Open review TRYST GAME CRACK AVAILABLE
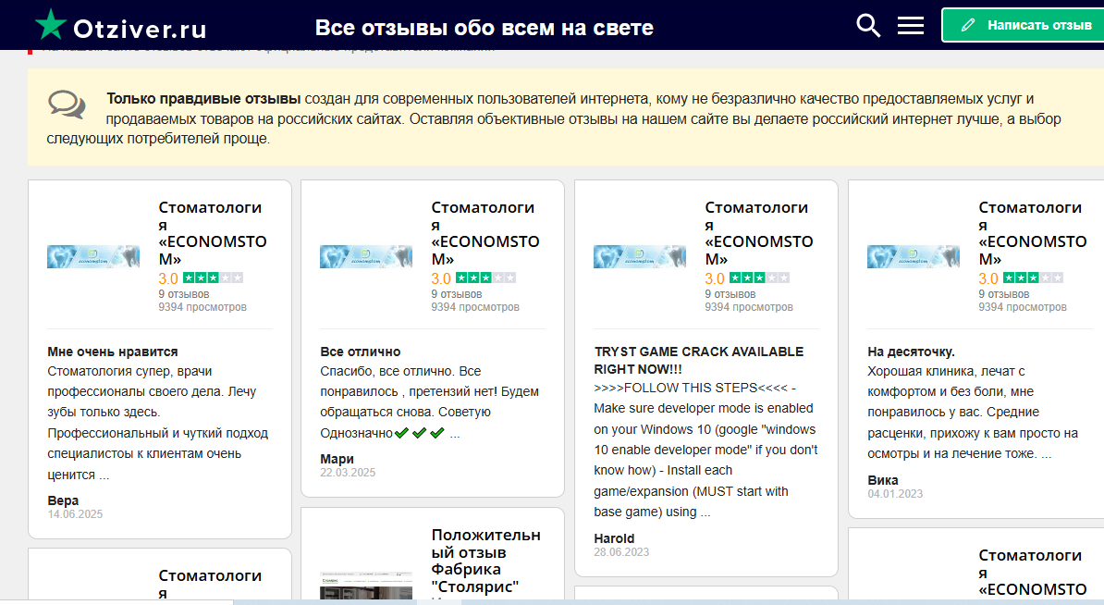Screen dimensions: 1104x605 pyautogui.click(x=698, y=360)
